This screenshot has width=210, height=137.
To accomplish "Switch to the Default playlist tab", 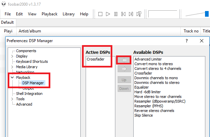I will point(7,22).
